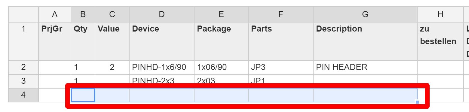Viewport: 469px width, 112px height.
Task: Select the JP3 parts cell
Action: click(281, 67)
